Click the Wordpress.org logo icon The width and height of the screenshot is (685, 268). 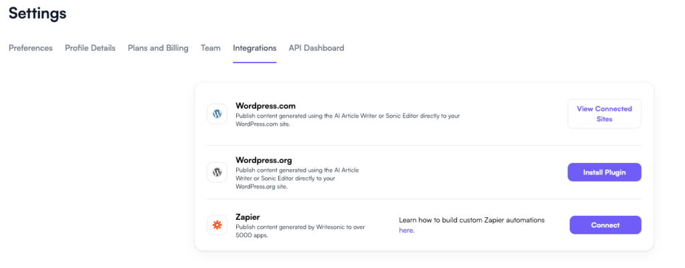[x=217, y=172]
